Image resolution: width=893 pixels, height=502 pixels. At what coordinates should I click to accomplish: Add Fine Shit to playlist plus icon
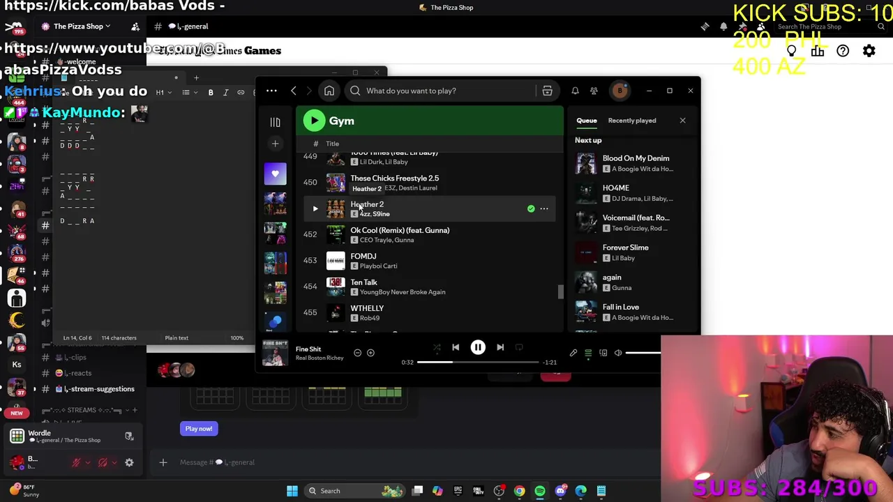pos(370,353)
